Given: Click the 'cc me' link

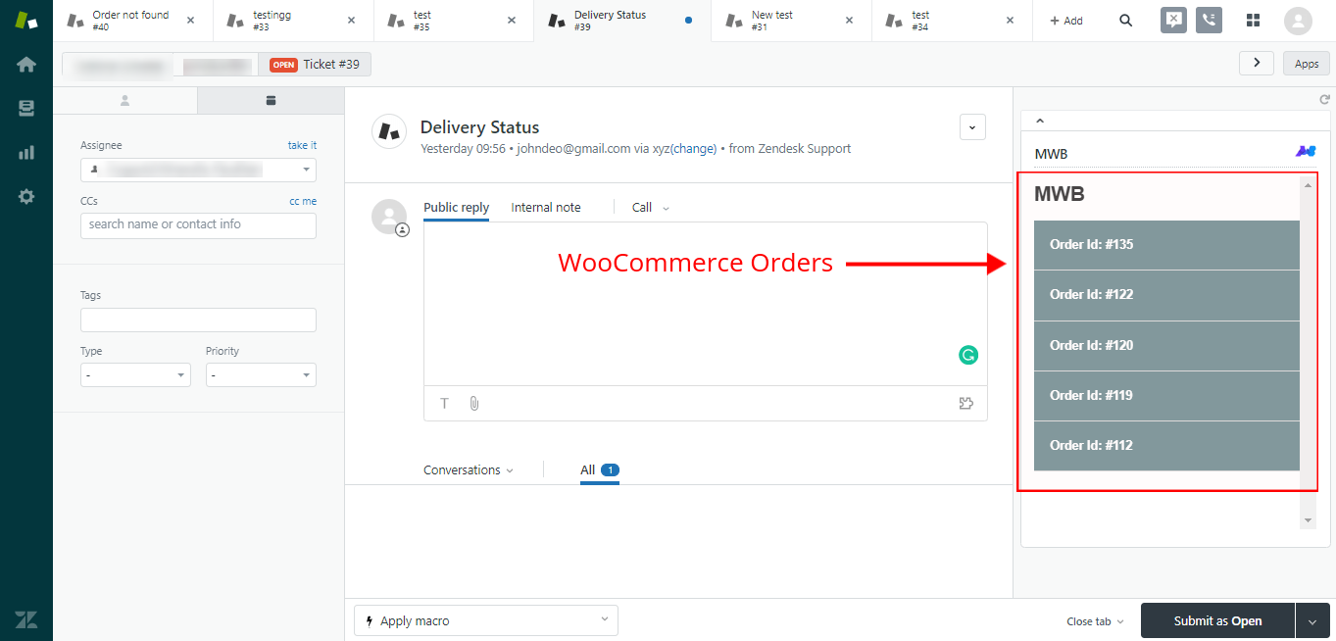Looking at the screenshot, I should click(303, 201).
